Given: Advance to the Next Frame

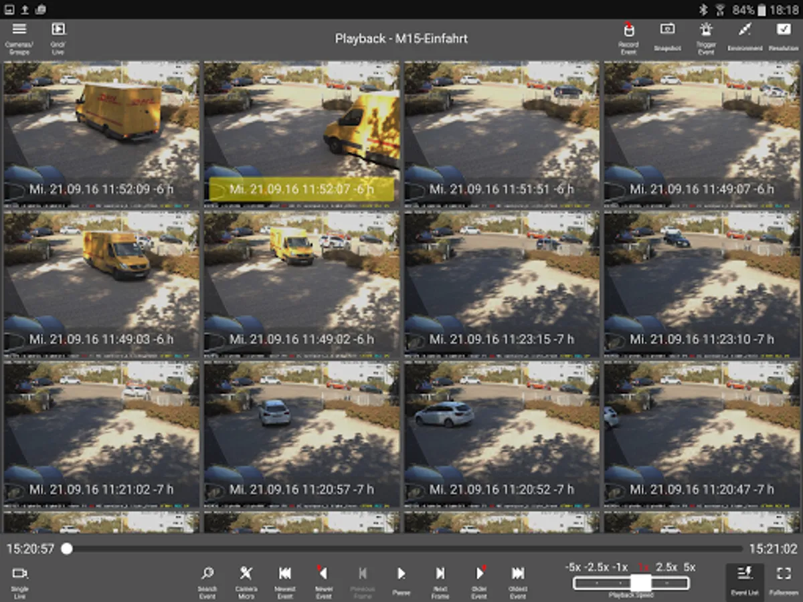Looking at the screenshot, I should click(440, 581).
